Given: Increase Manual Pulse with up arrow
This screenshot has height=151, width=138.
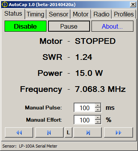Looking at the screenshot, I should point(98,105).
